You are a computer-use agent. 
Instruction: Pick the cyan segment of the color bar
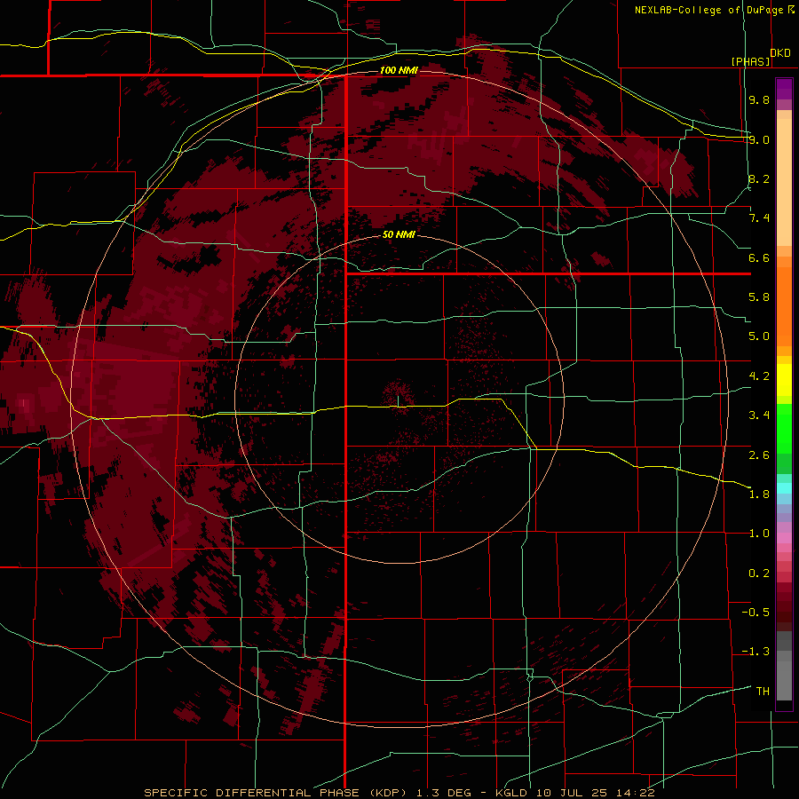(x=784, y=488)
